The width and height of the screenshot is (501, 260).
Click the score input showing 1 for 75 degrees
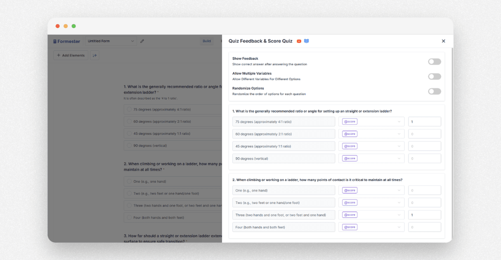[424, 121]
